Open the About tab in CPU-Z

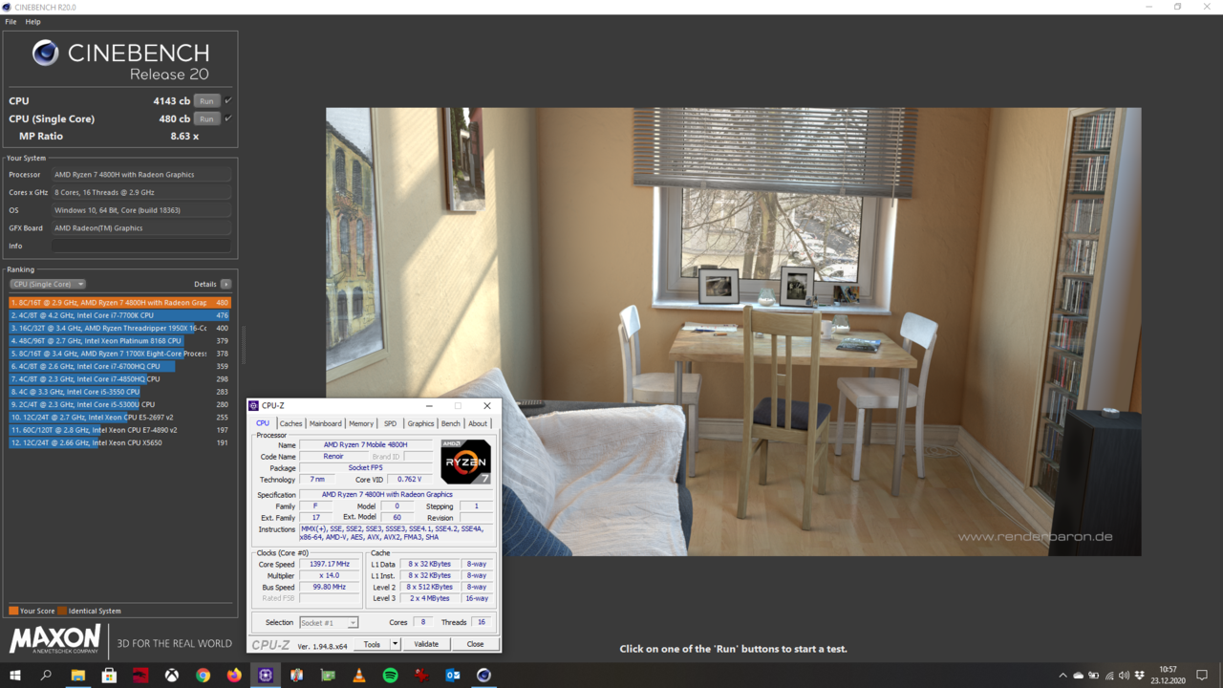click(478, 423)
